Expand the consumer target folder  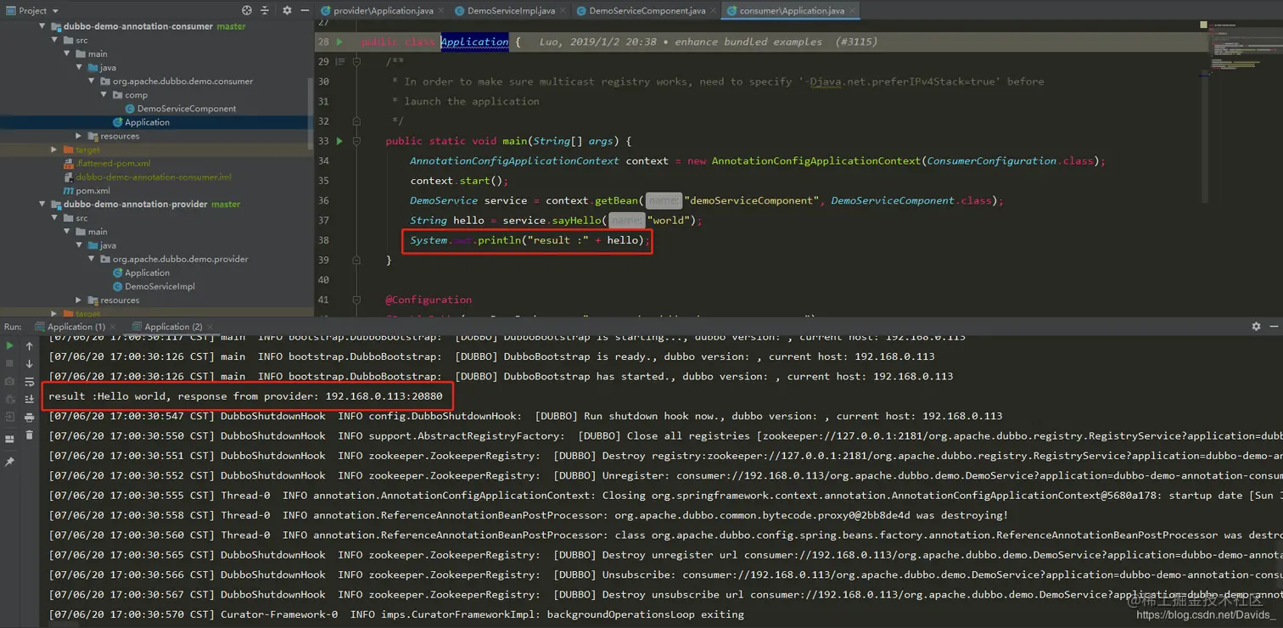[x=55, y=149]
